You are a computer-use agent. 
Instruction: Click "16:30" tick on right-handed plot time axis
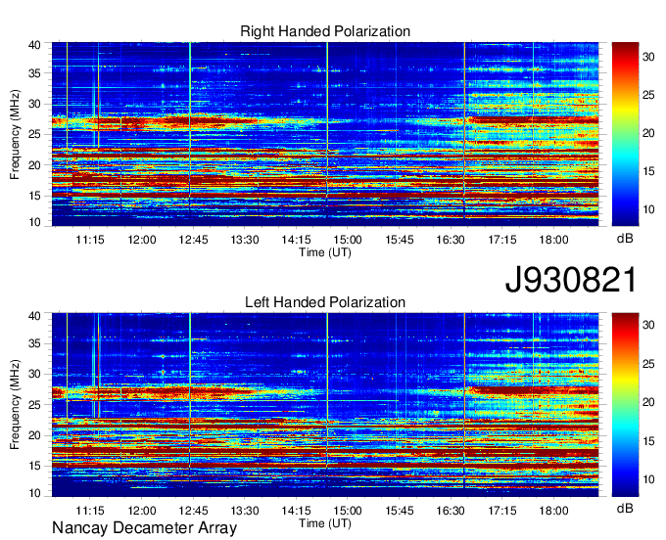tap(451, 240)
